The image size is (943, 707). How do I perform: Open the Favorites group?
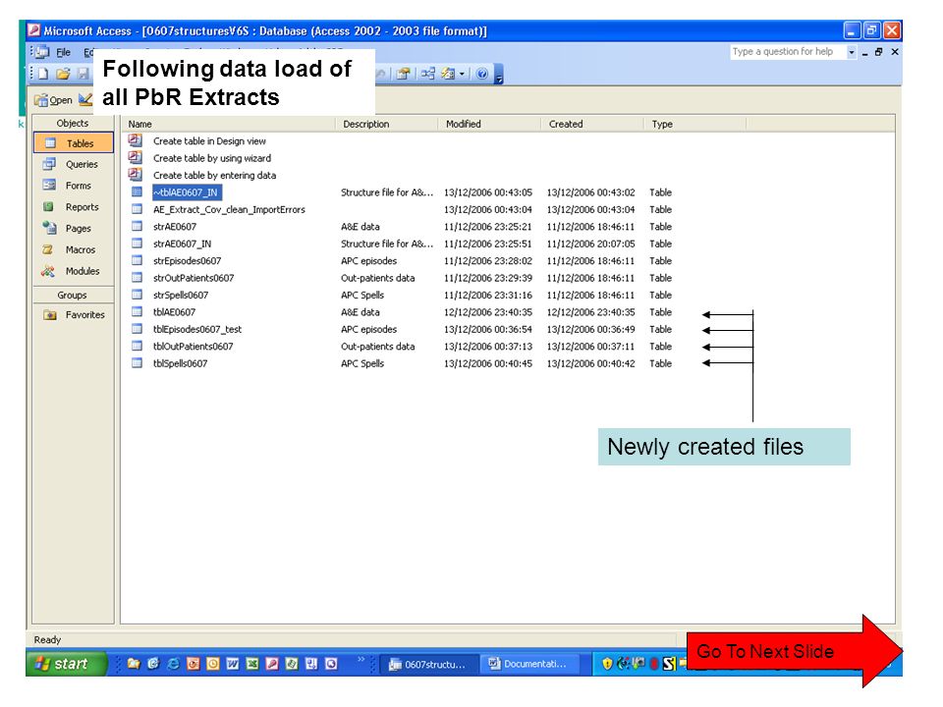[74, 315]
